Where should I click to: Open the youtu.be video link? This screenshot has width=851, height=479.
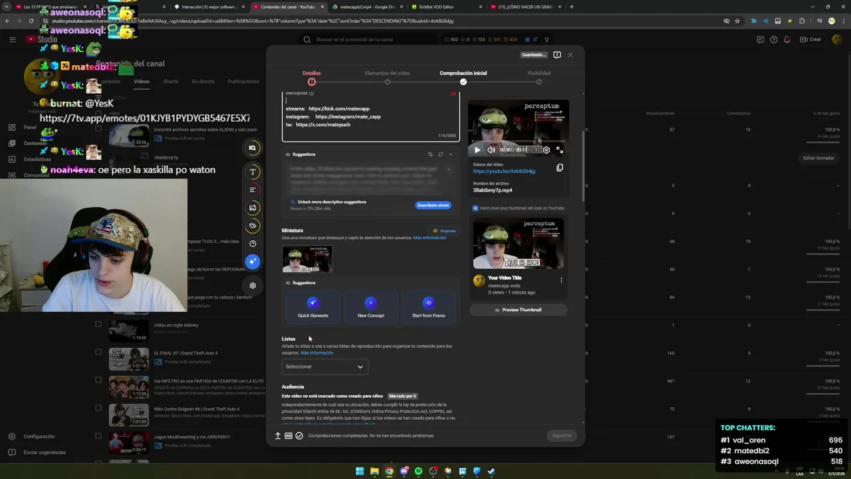504,172
